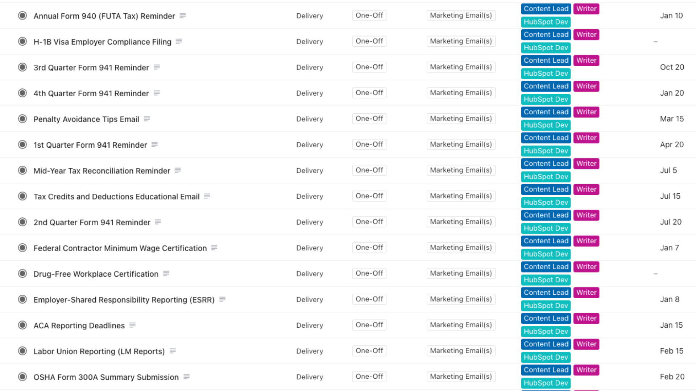Open One-Off dropdown for Employer-Shared Responsibility Reporting

369,299
